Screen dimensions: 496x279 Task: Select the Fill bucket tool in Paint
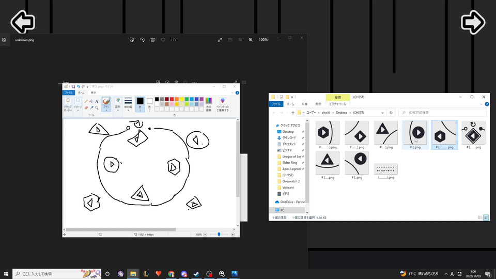[91, 101]
